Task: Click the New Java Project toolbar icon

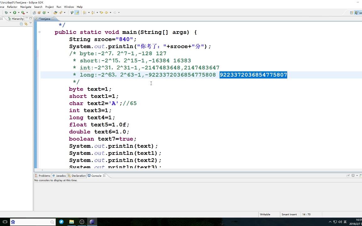Action: tap(34, 13)
